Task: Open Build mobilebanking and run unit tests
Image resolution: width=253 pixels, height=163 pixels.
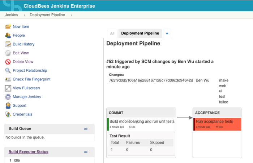Action: coord(142,121)
